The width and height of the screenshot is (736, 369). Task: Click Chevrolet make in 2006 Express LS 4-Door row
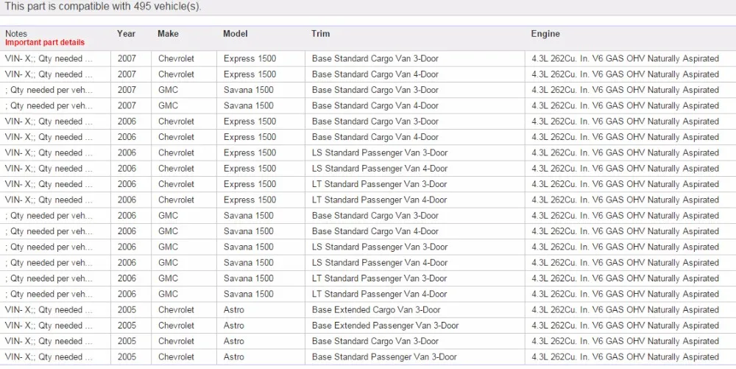(x=176, y=169)
